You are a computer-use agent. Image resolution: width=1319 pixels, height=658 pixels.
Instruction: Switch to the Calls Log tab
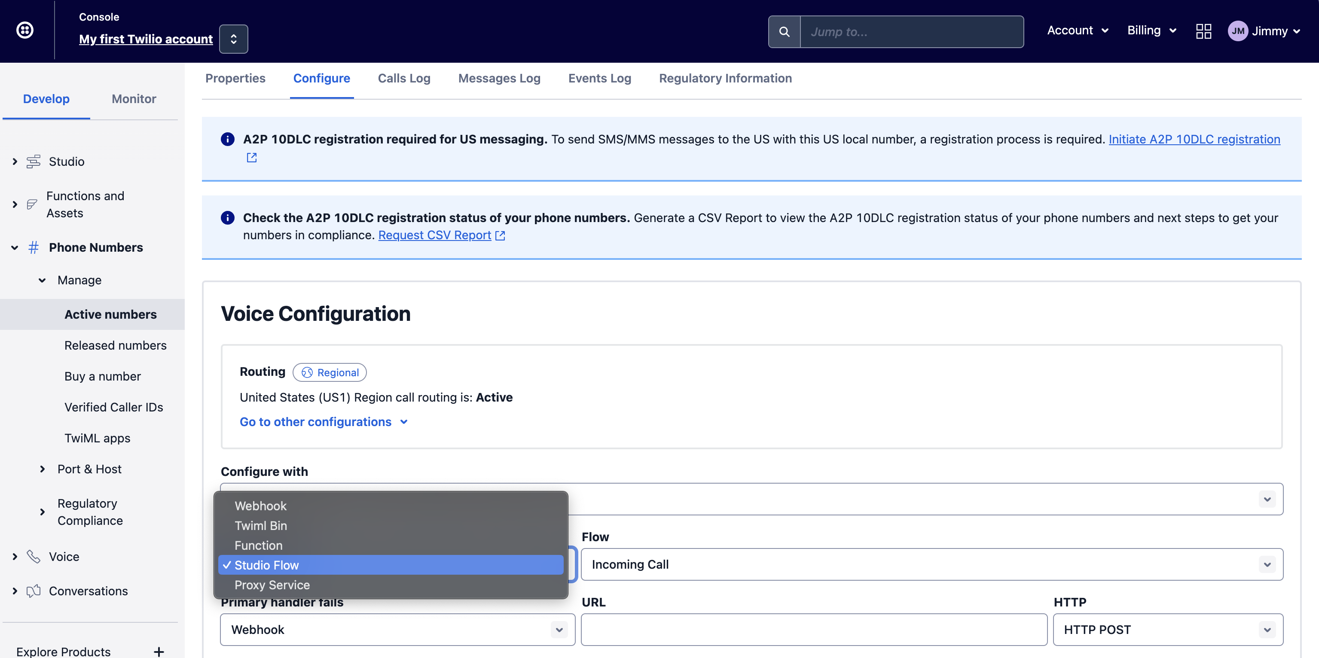(x=403, y=78)
